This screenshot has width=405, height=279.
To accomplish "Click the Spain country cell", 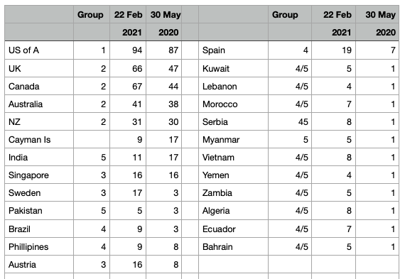I will [x=234, y=50].
